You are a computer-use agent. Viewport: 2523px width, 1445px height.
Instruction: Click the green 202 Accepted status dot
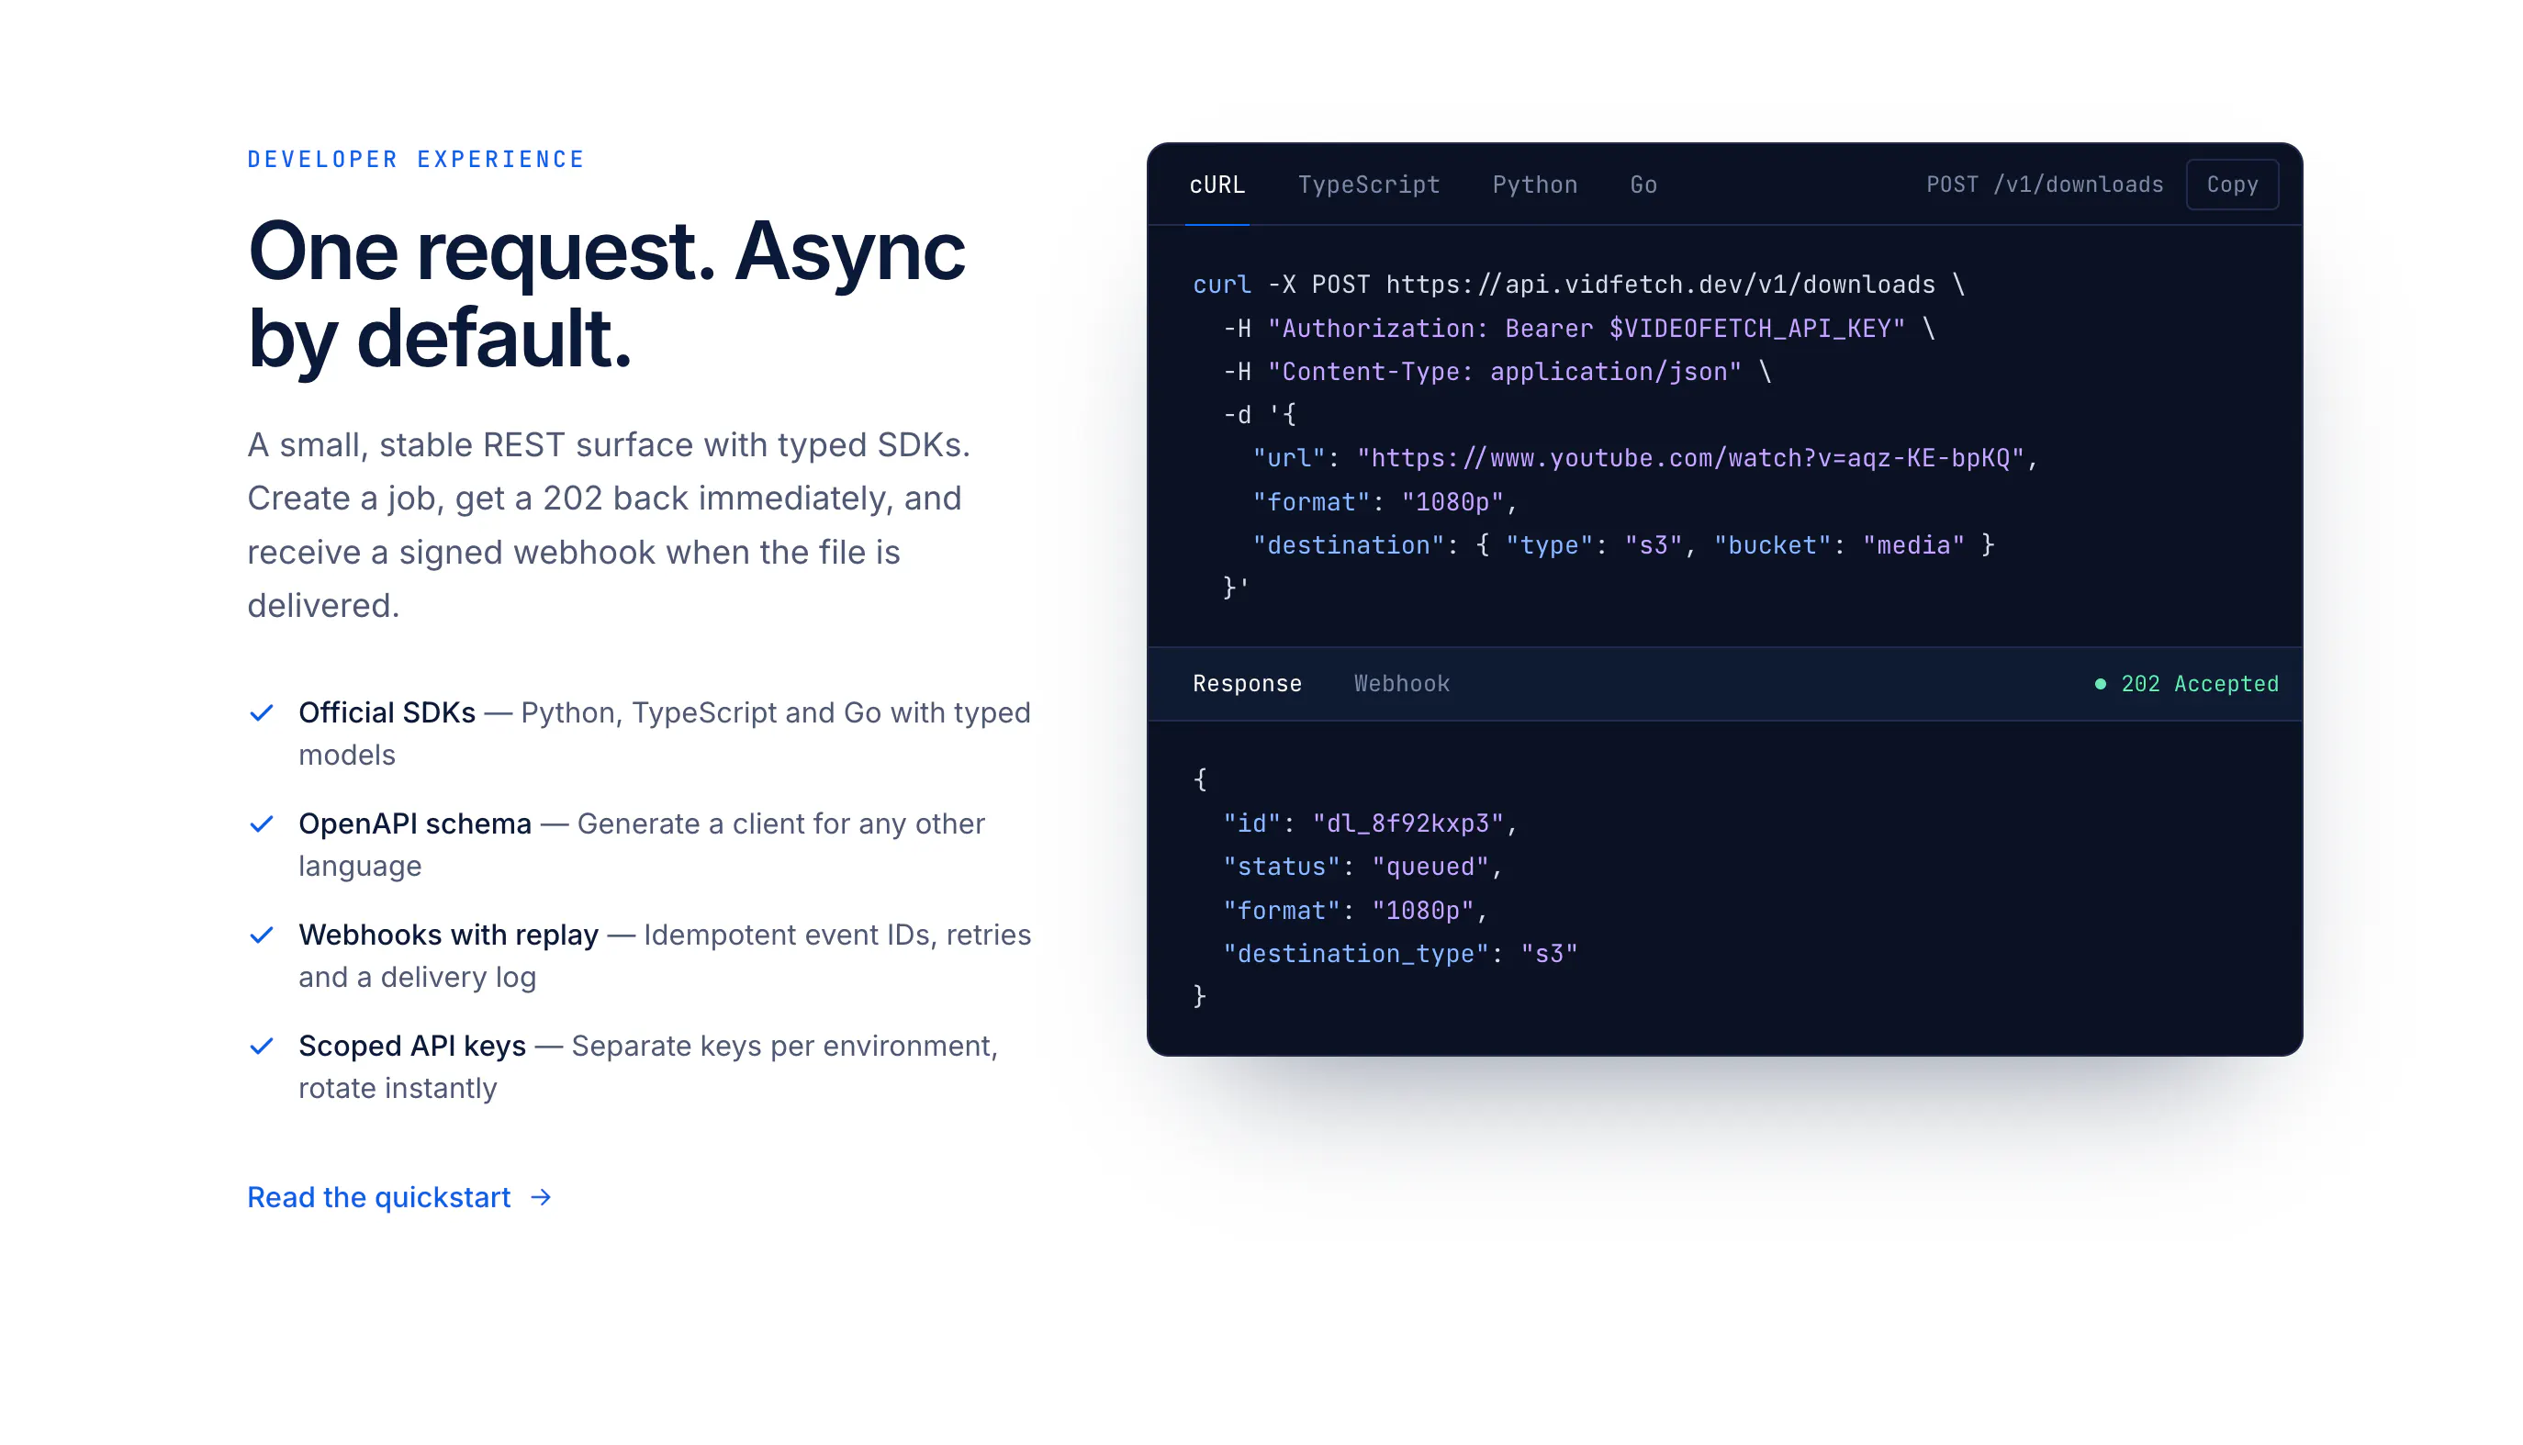pyautogui.click(x=2100, y=684)
